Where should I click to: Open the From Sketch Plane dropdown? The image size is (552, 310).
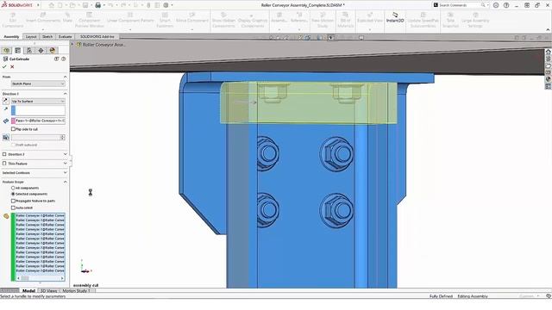38,84
